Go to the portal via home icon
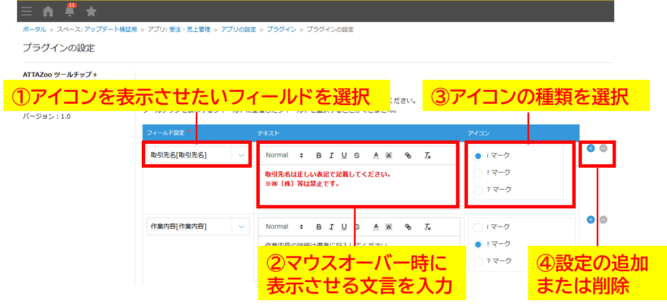 (x=48, y=11)
